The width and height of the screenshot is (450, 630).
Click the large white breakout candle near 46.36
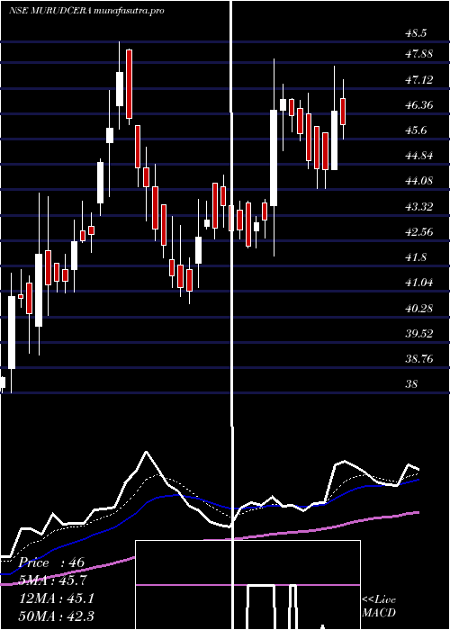[274, 157]
